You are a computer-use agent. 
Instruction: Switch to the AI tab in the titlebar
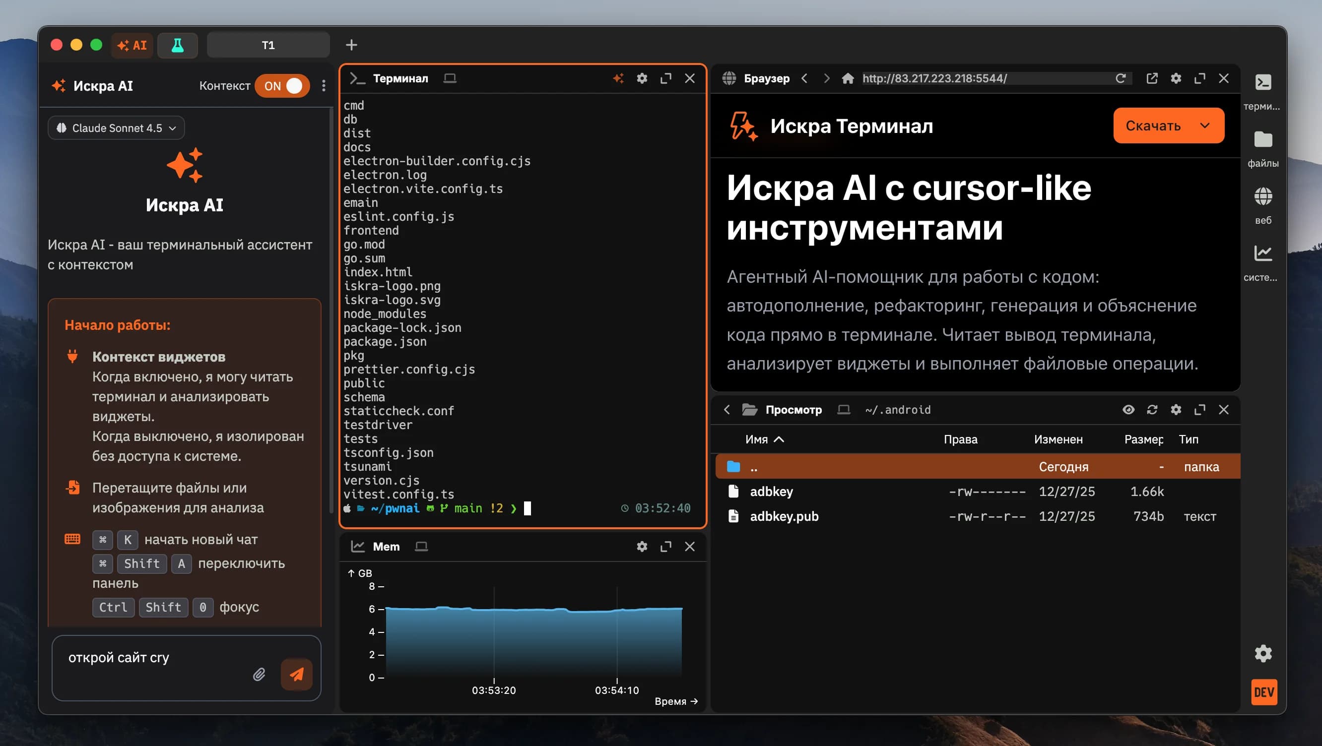(x=132, y=45)
